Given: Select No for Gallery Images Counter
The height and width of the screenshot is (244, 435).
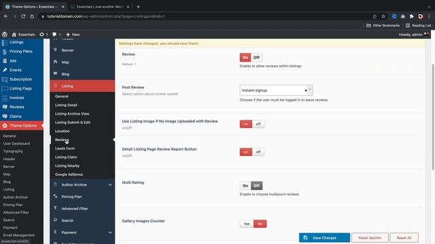Looking at the screenshot, I should pyautogui.click(x=260, y=224).
